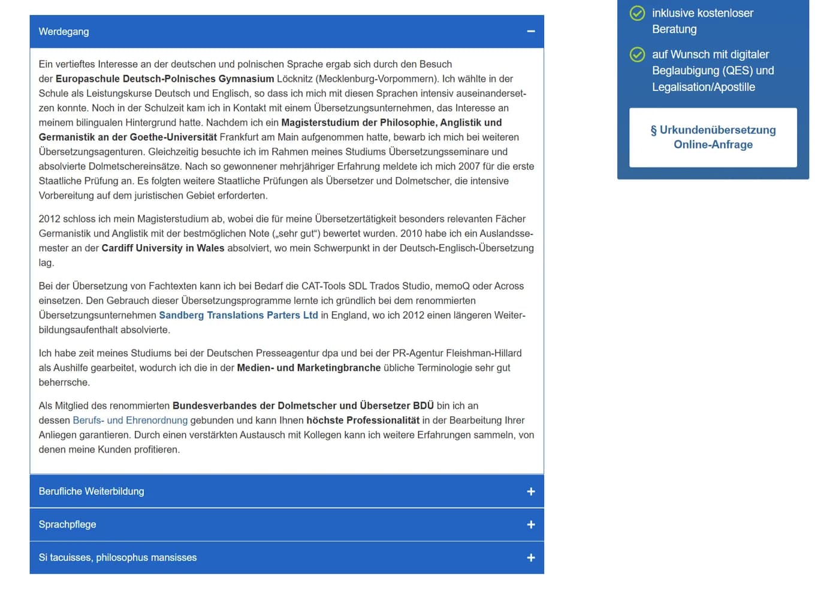Image resolution: width=839 pixels, height=593 pixels.
Task: Click the plus icon beside Sprachpflege
Action: point(530,525)
